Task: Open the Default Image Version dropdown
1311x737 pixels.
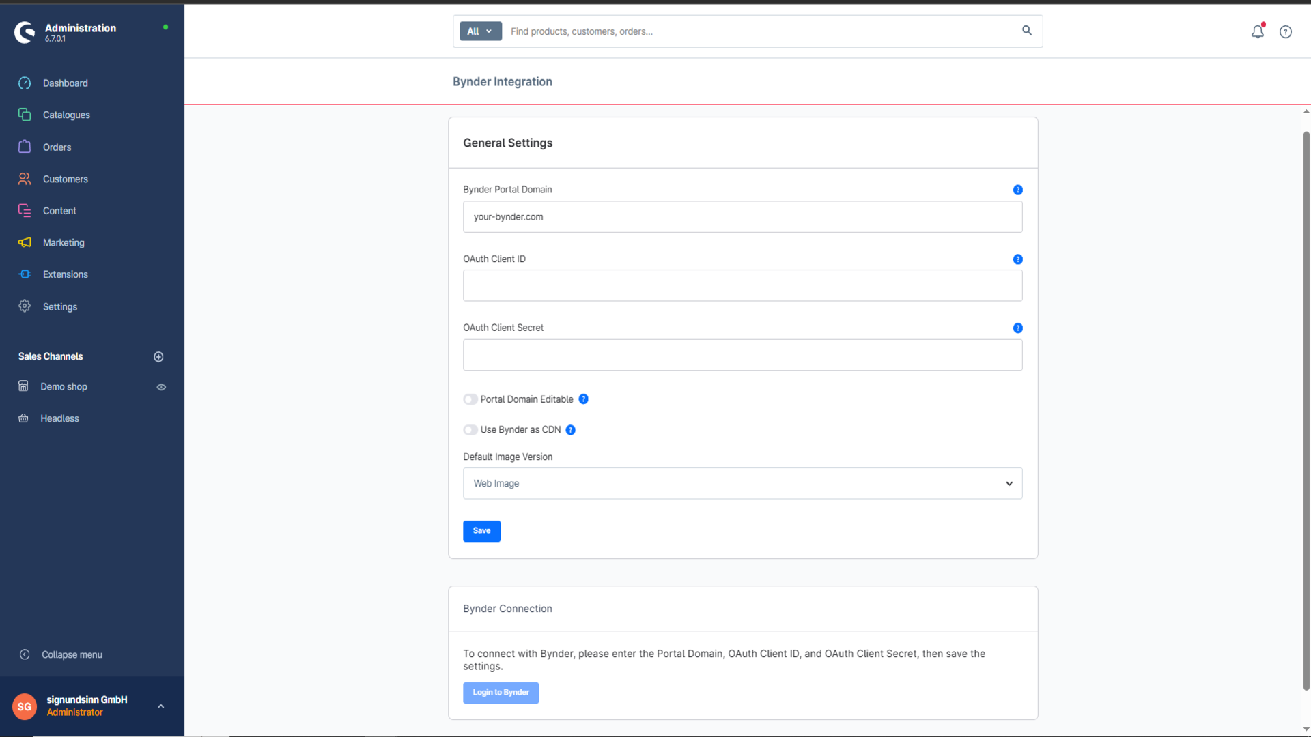Action: 742,483
